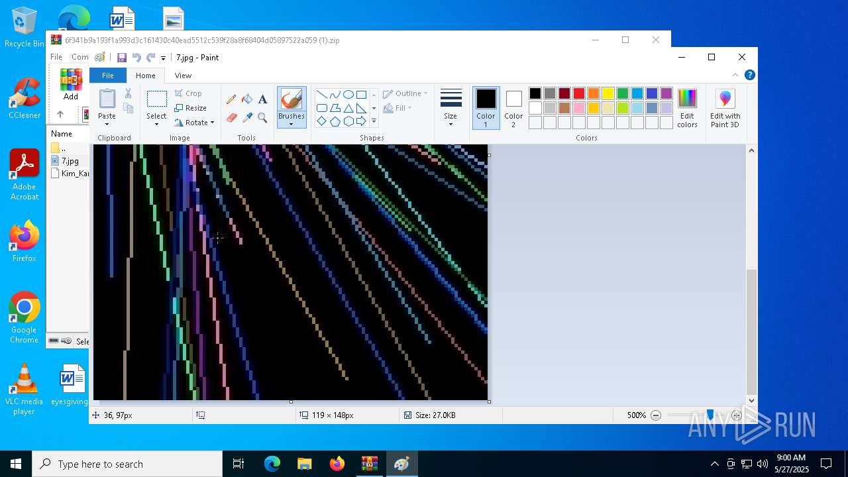Click the Redo arrow in title bar
Image resolution: width=848 pixels, height=477 pixels.
pyautogui.click(x=151, y=58)
